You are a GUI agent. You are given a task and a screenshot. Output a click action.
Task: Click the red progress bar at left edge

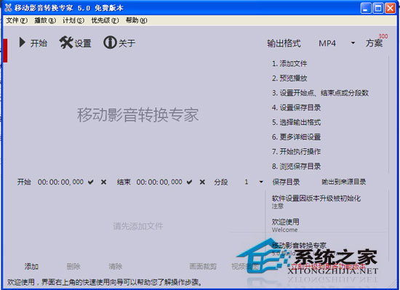(5, 50)
